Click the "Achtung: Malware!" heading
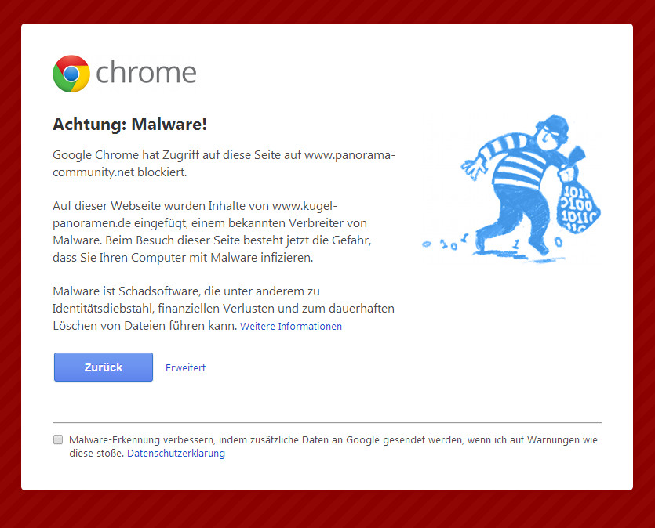 click(129, 125)
